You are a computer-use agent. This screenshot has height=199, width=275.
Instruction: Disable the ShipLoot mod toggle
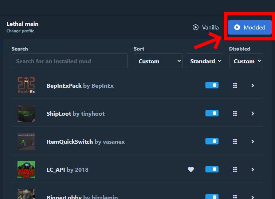tap(212, 114)
